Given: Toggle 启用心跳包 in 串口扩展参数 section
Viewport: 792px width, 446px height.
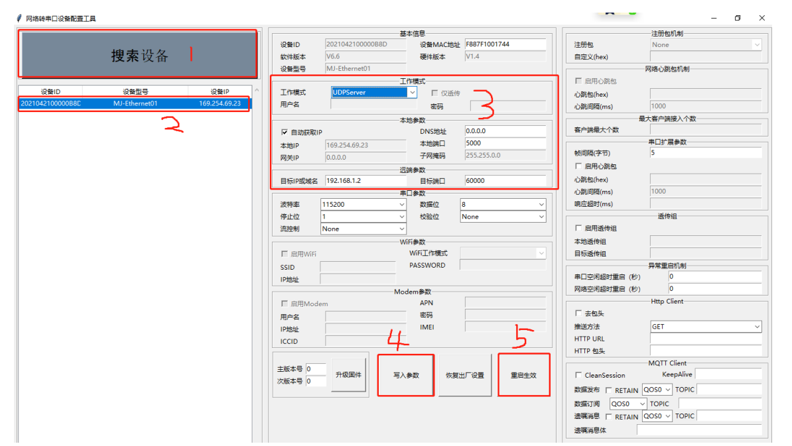Looking at the screenshot, I should pyautogui.click(x=578, y=166).
